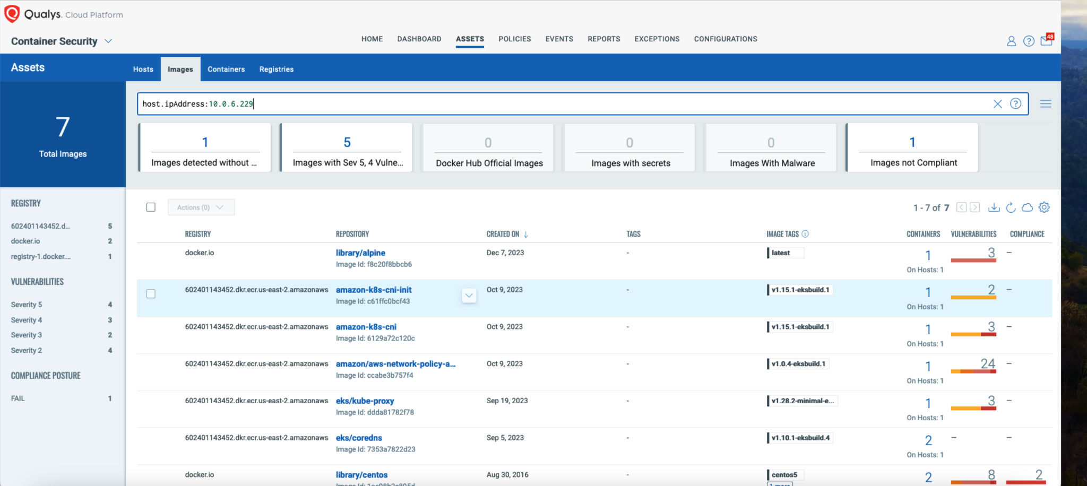This screenshot has height=486, width=1087.
Task: Open the CONFIGURATIONS menu
Action: coord(725,39)
